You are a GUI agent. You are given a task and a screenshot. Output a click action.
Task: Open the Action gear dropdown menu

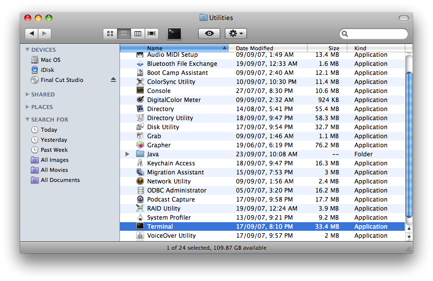tap(235, 34)
